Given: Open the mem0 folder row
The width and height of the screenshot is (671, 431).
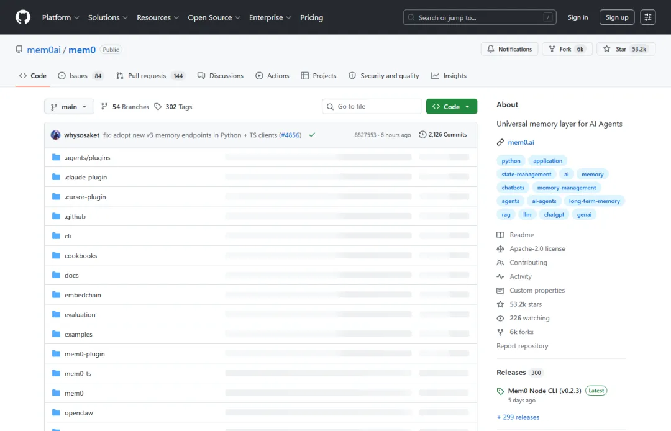Looking at the screenshot, I should [260, 393].
